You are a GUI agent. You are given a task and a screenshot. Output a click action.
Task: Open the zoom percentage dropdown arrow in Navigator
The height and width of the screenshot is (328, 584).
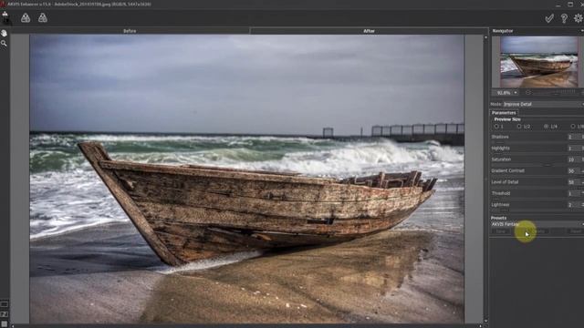(516, 93)
